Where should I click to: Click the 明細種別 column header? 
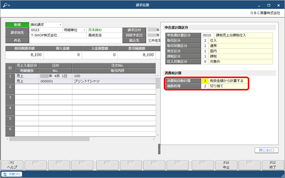tap(27, 71)
